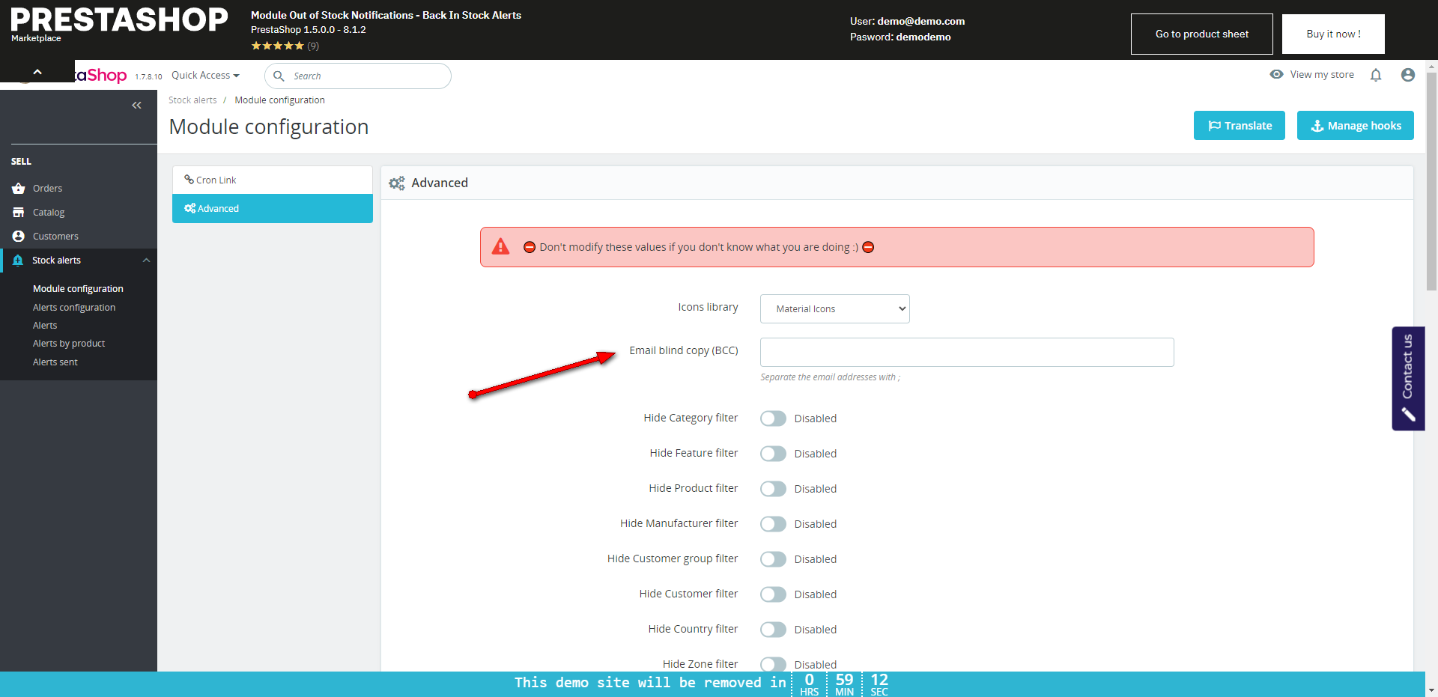Open Alerts by product in sidebar

coord(69,344)
